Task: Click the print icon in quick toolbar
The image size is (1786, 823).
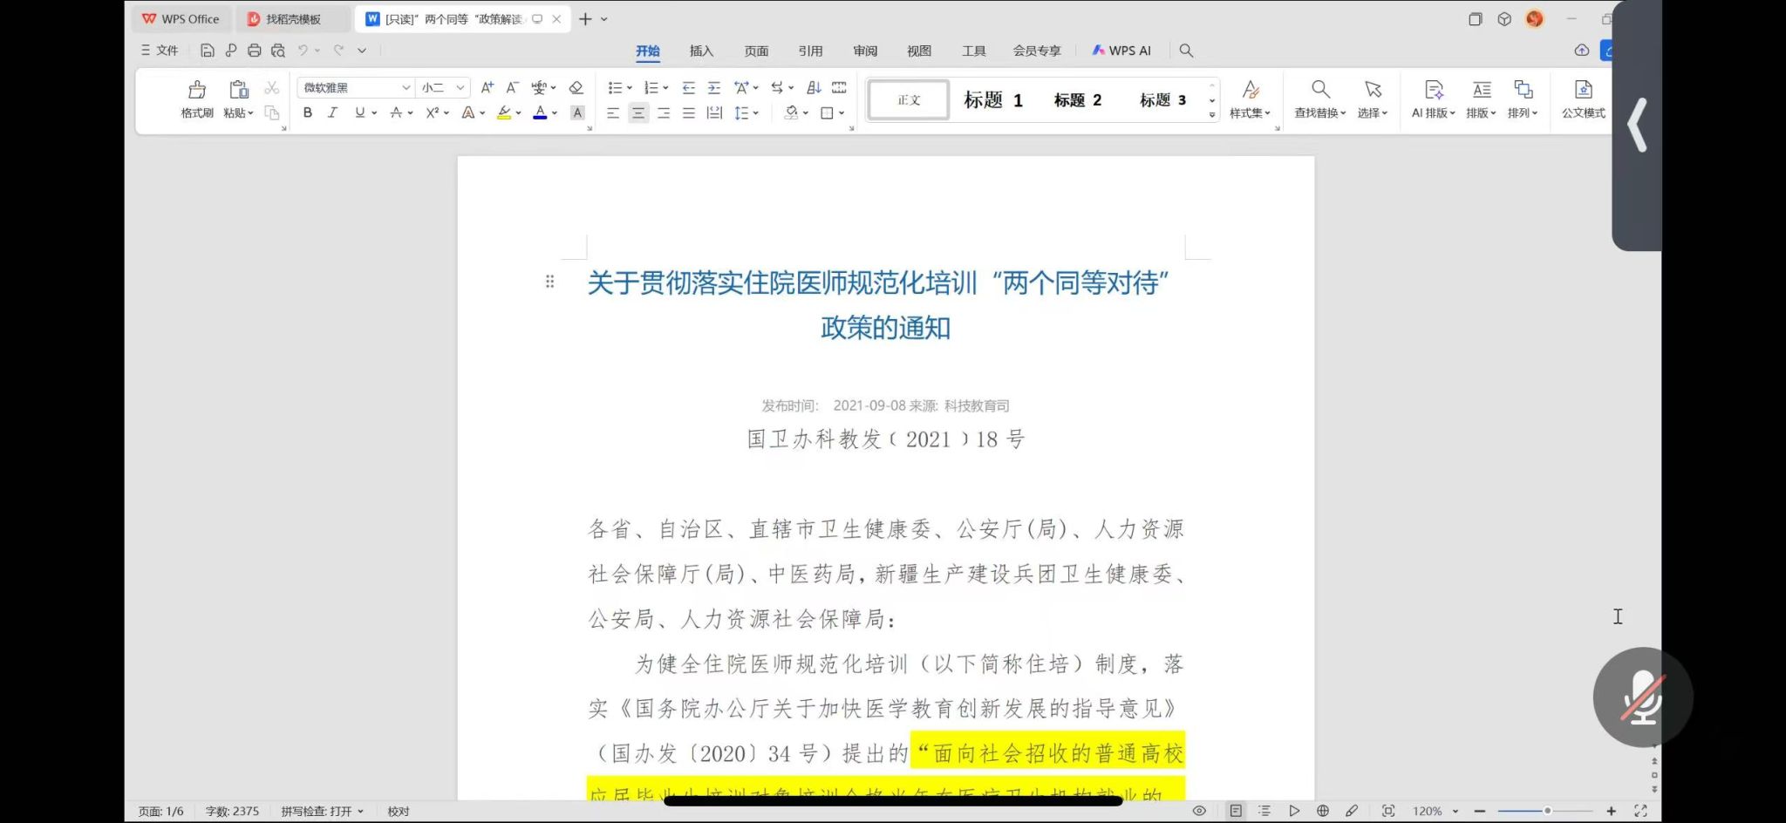Action: pyautogui.click(x=254, y=51)
